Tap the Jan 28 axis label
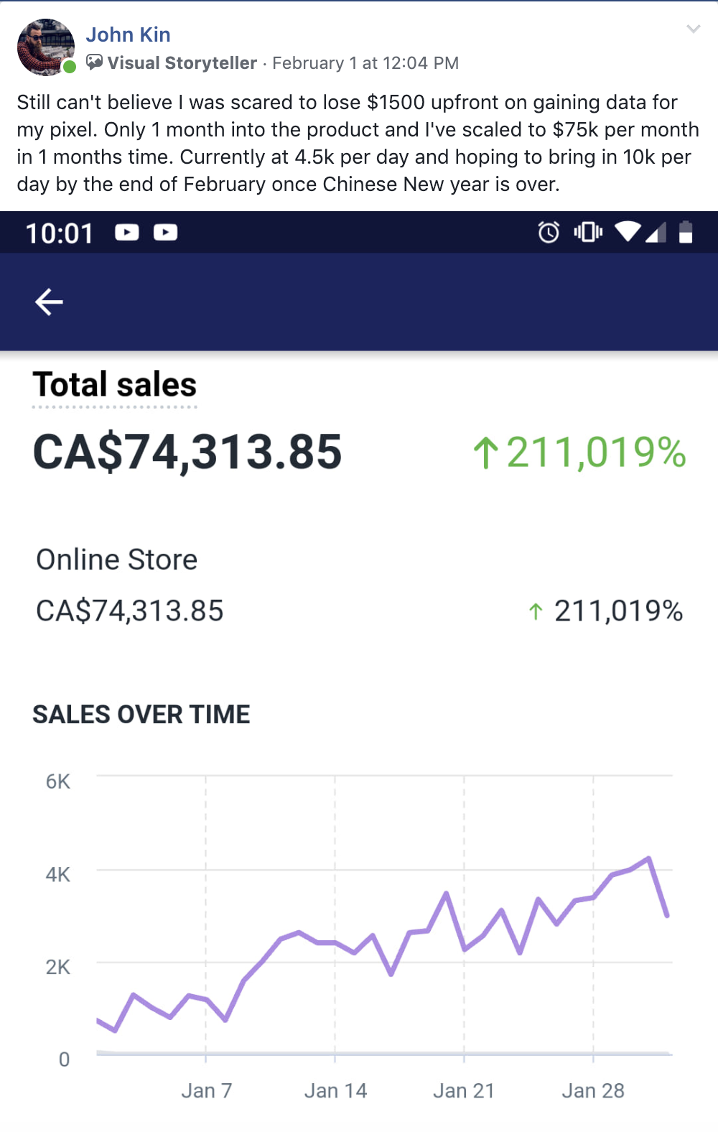The image size is (718, 1132). [x=593, y=1090]
